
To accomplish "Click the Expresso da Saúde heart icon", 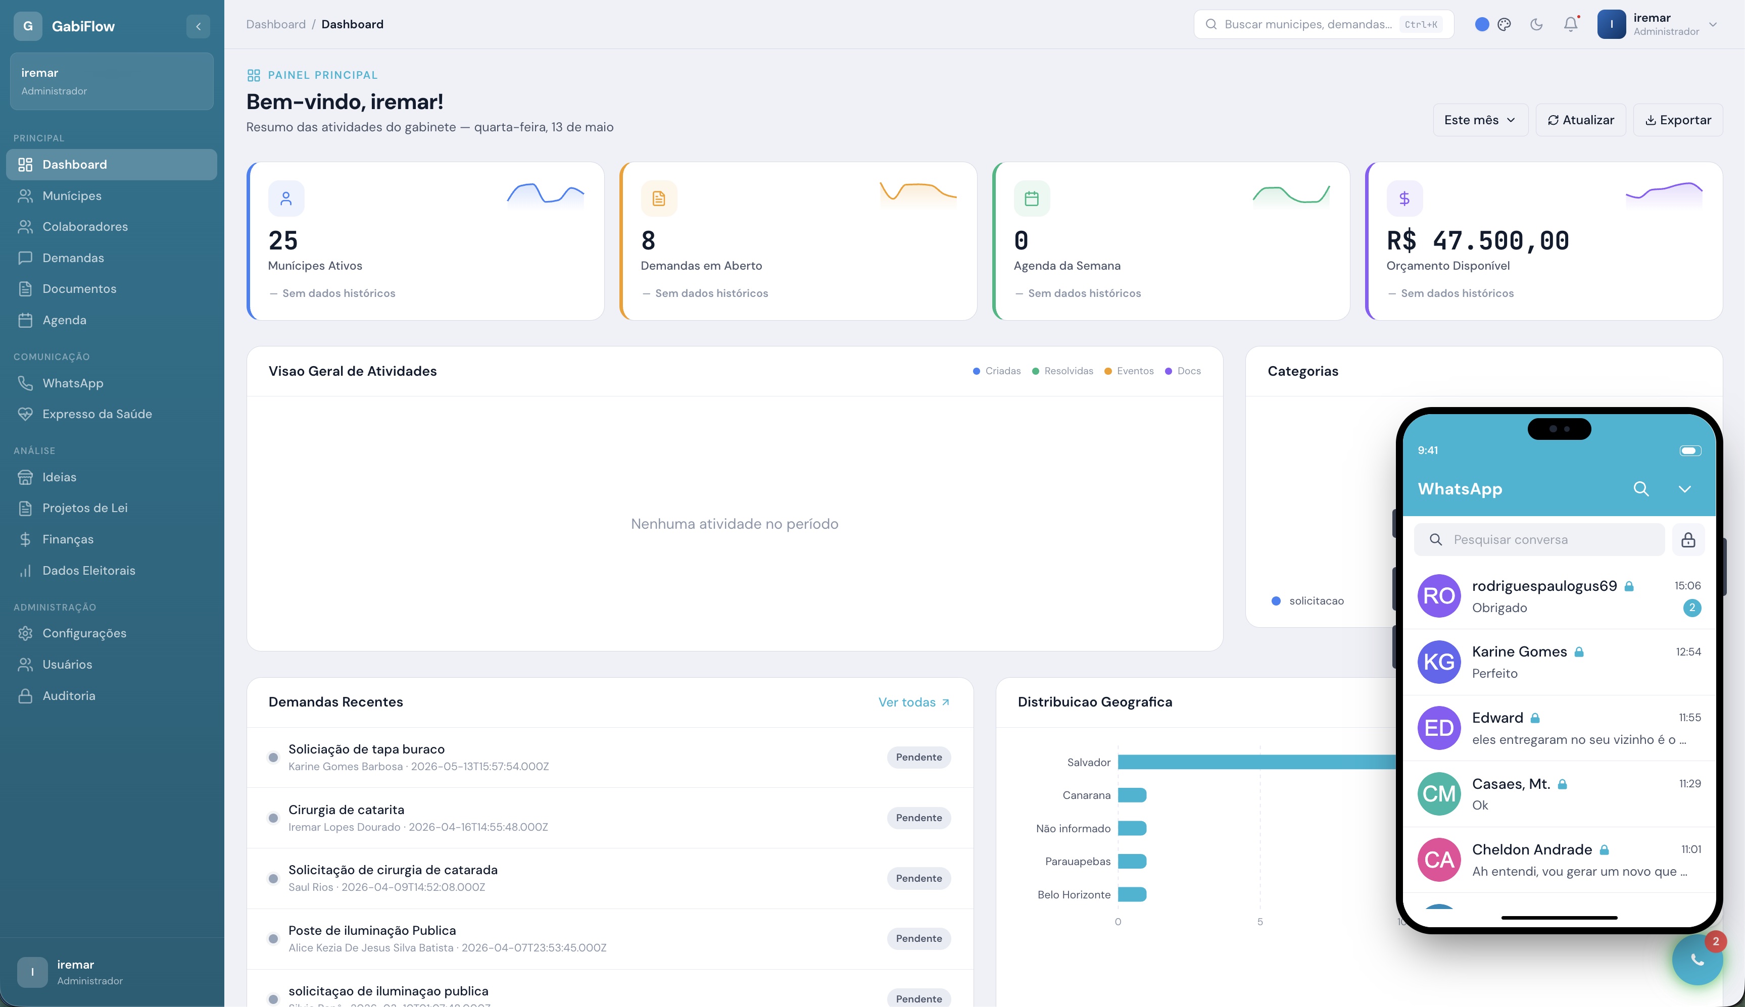I will pyautogui.click(x=26, y=414).
